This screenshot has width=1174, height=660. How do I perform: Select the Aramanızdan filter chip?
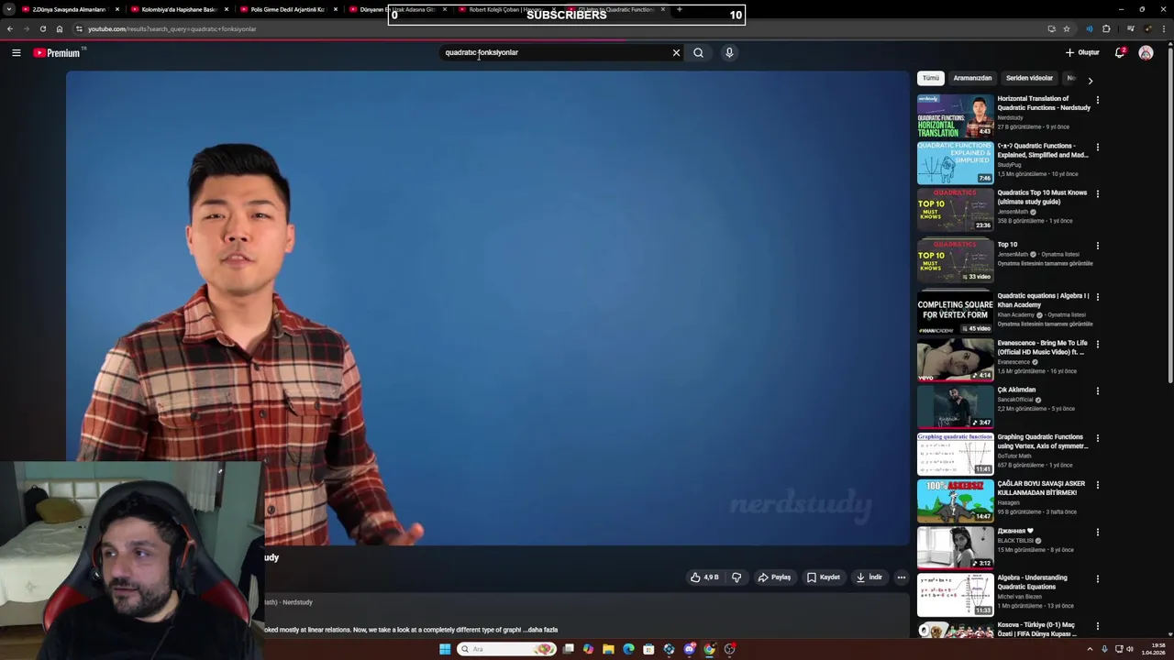point(972,78)
